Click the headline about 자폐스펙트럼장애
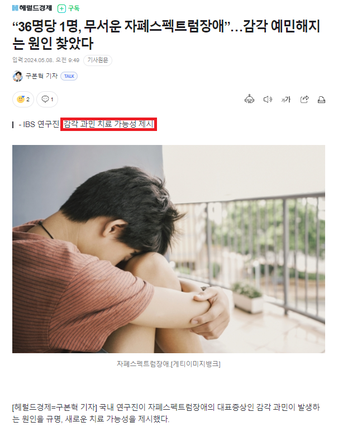The height and width of the screenshot is (431, 338). click(x=166, y=35)
